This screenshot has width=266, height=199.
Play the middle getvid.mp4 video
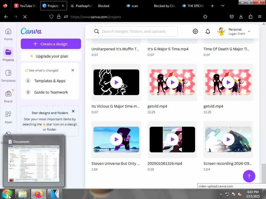click(172, 82)
